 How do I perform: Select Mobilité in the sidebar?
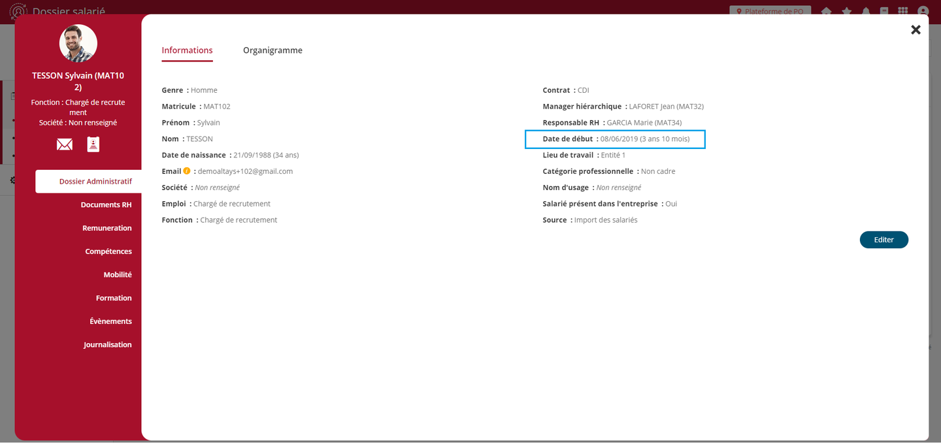pyautogui.click(x=117, y=275)
